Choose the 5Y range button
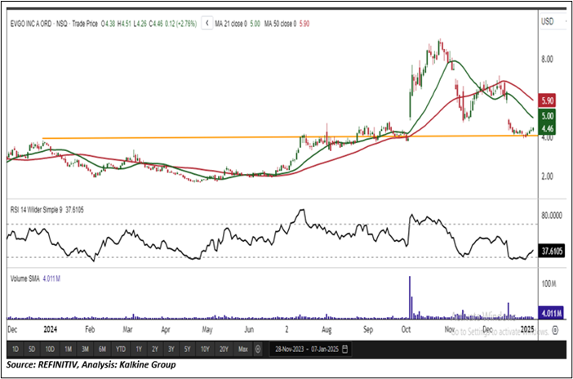 (x=187, y=350)
